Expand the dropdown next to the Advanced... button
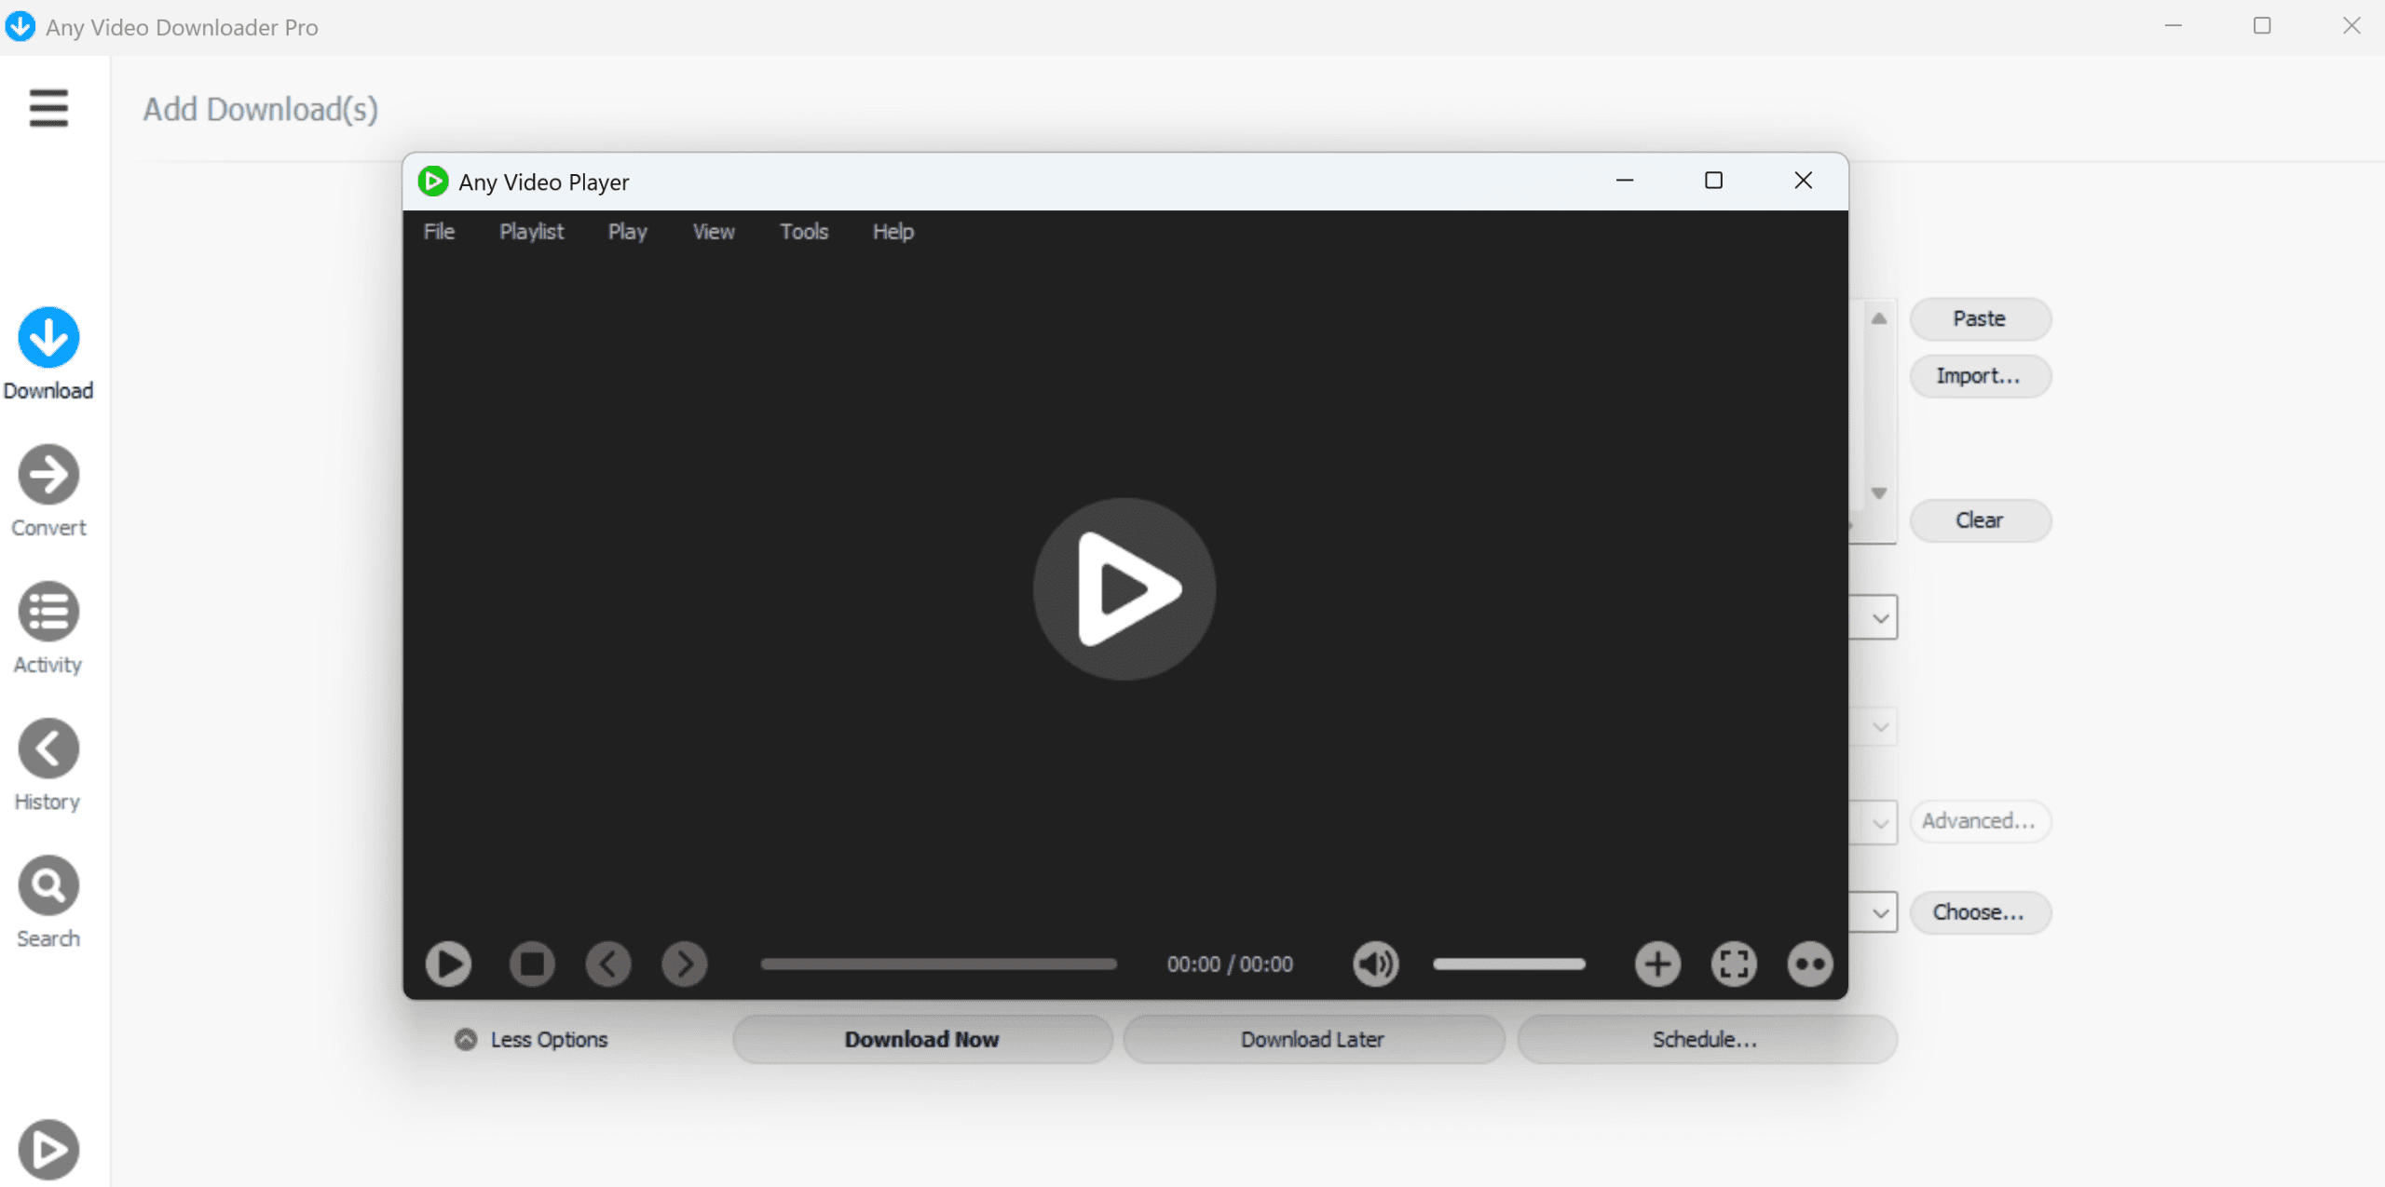2385x1187 pixels. [x=1881, y=823]
